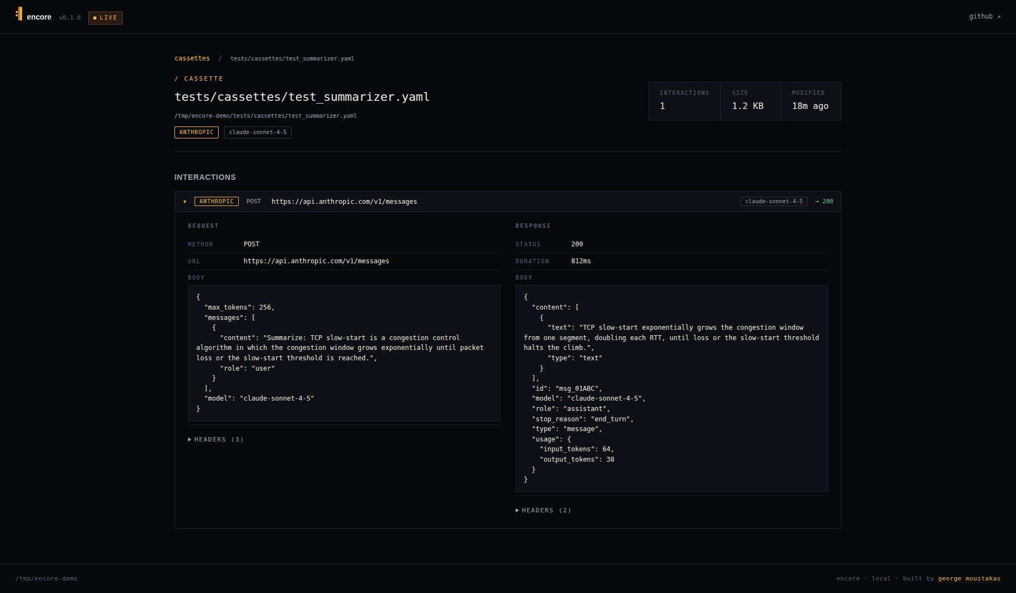1016x593 pixels.
Task: Click footer path /tmp/encore-demo
Action: tap(46, 578)
